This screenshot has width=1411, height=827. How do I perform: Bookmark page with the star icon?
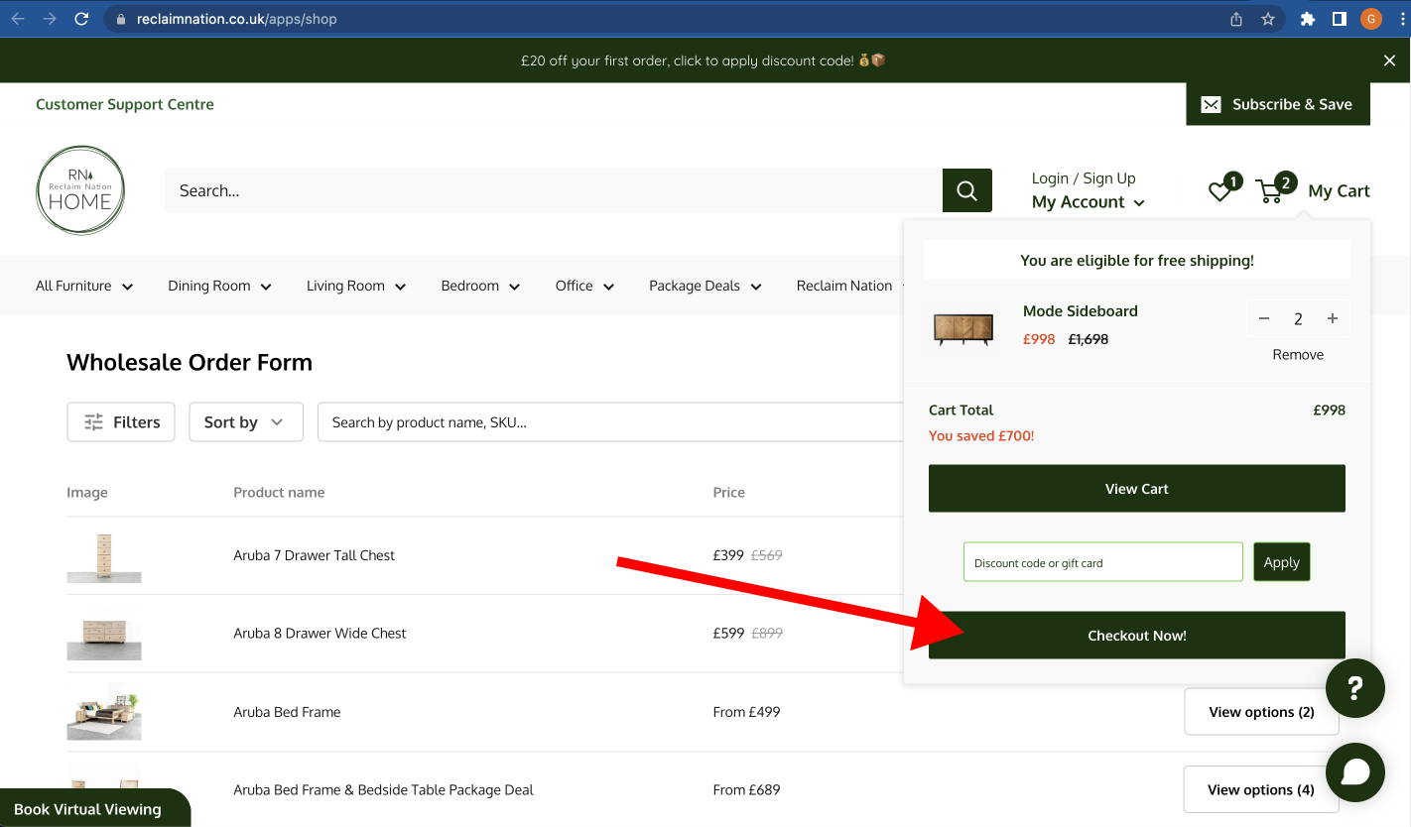pyautogui.click(x=1268, y=19)
